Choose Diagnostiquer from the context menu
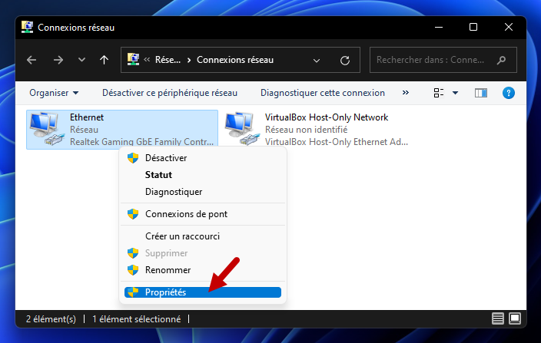This screenshot has width=541, height=343. (203, 192)
